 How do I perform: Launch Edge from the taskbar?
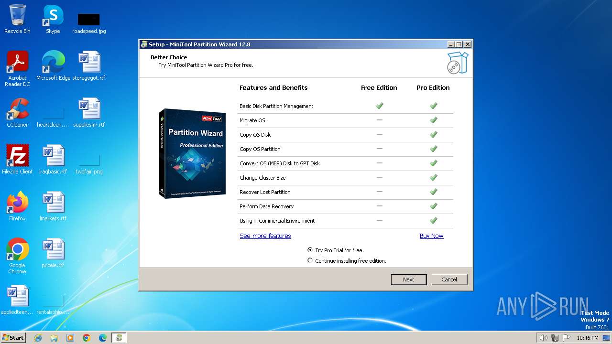tap(103, 338)
